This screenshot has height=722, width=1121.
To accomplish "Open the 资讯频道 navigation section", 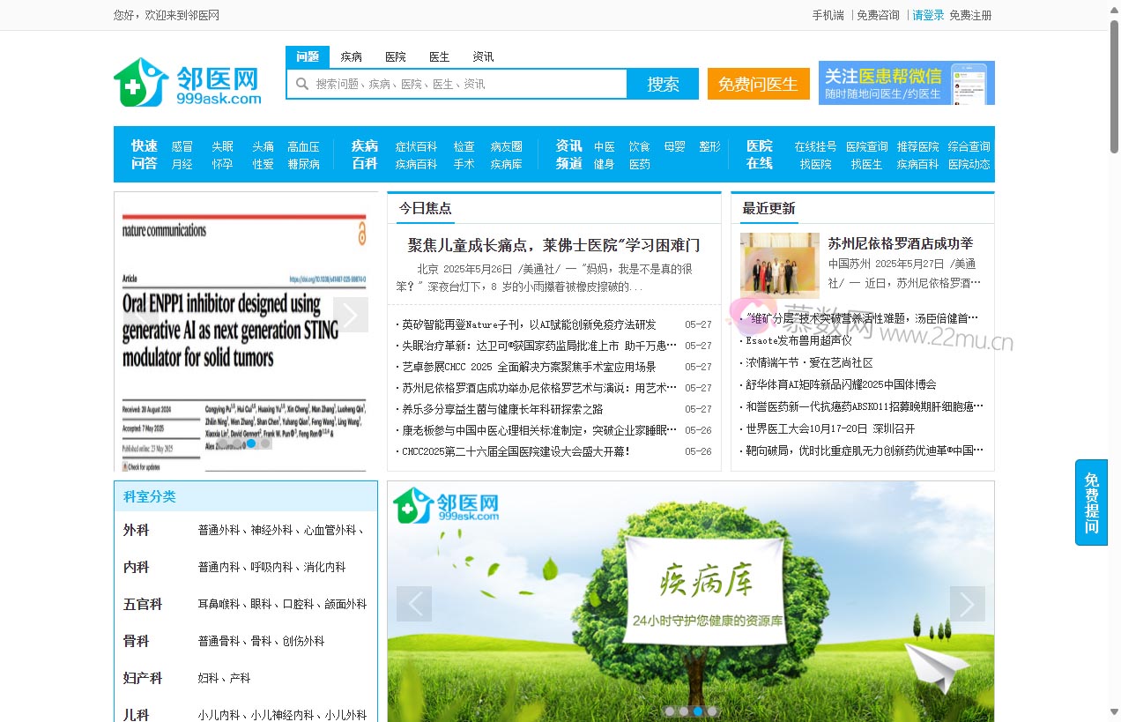I will (x=568, y=154).
